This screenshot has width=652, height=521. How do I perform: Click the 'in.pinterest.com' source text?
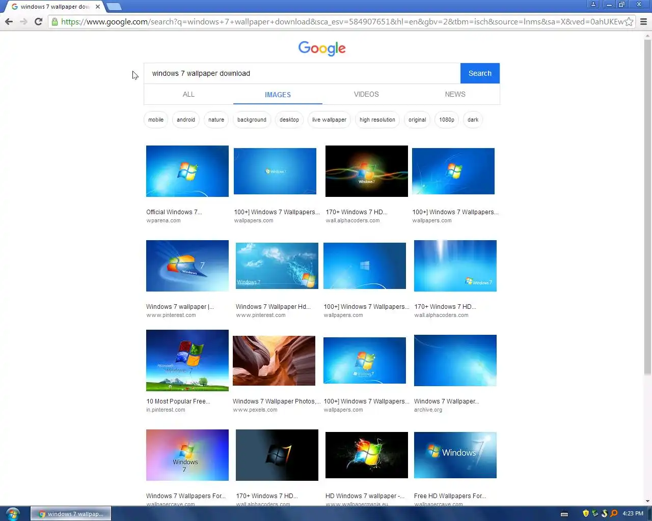click(x=166, y=410)
